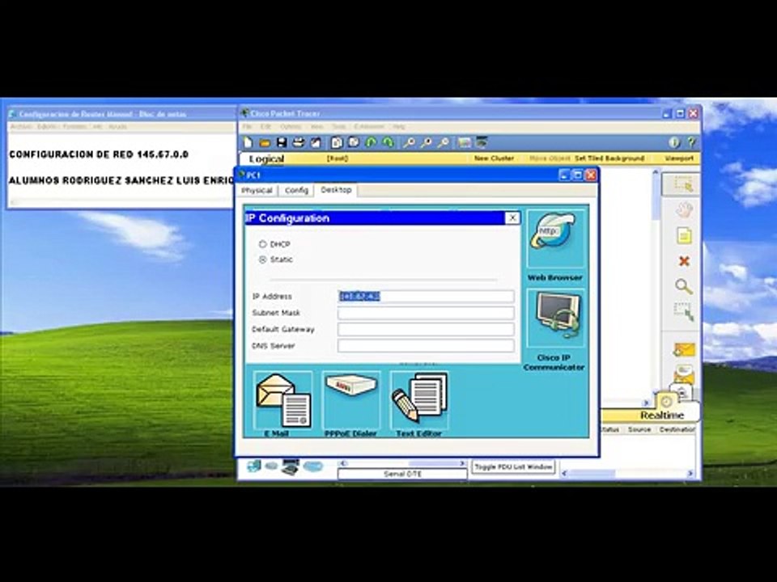Click the IP Address input field
The width and height of the screenshot is (777, 582).
(x=427, y=297)
